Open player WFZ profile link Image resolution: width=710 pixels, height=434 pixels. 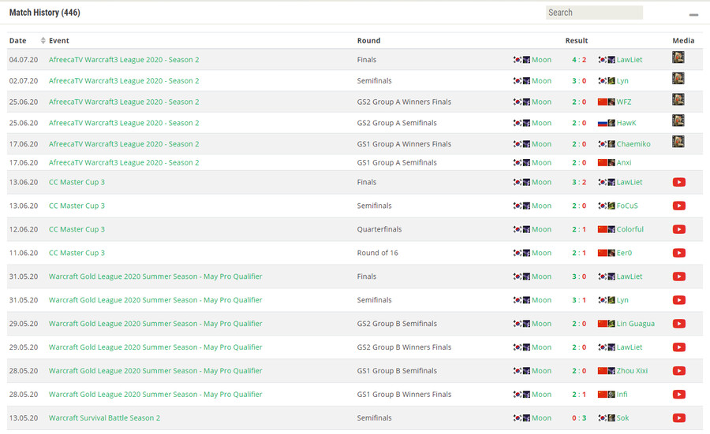point(623,102)
